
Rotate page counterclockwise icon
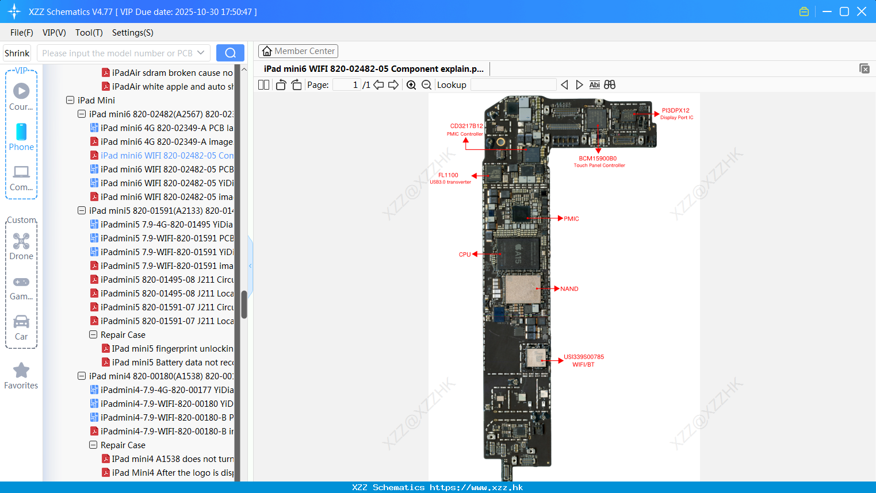coord(281,84)
